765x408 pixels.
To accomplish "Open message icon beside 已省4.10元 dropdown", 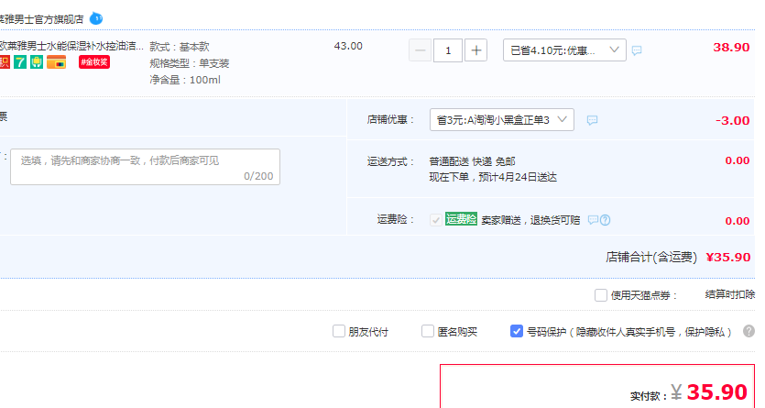I will click(x=637, y=50).
